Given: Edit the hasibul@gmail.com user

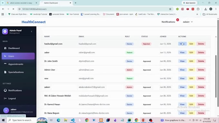Looking at the screenshot, I should 191,44.
